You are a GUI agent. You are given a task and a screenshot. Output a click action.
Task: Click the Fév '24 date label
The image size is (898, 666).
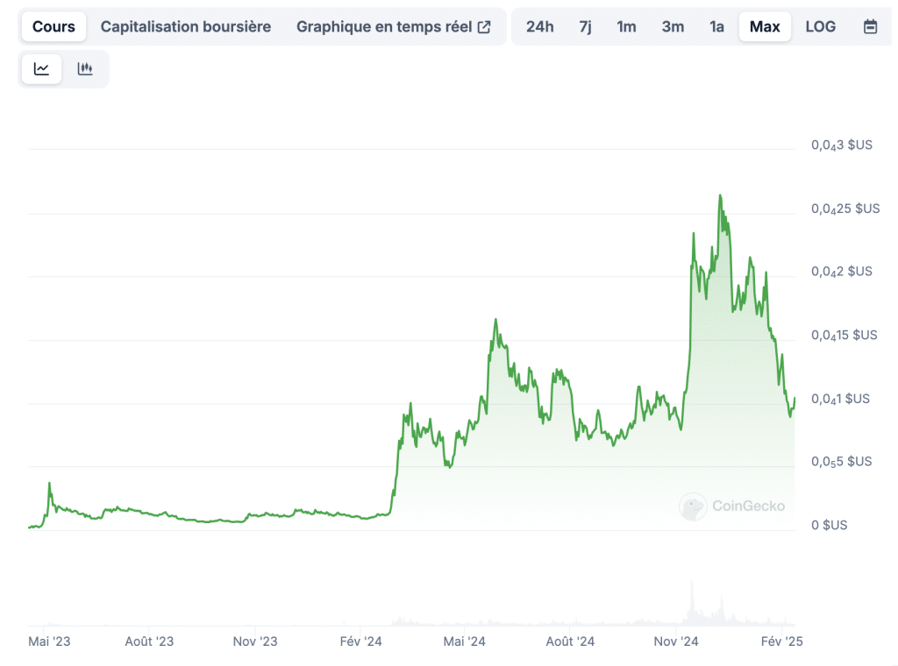360,641
